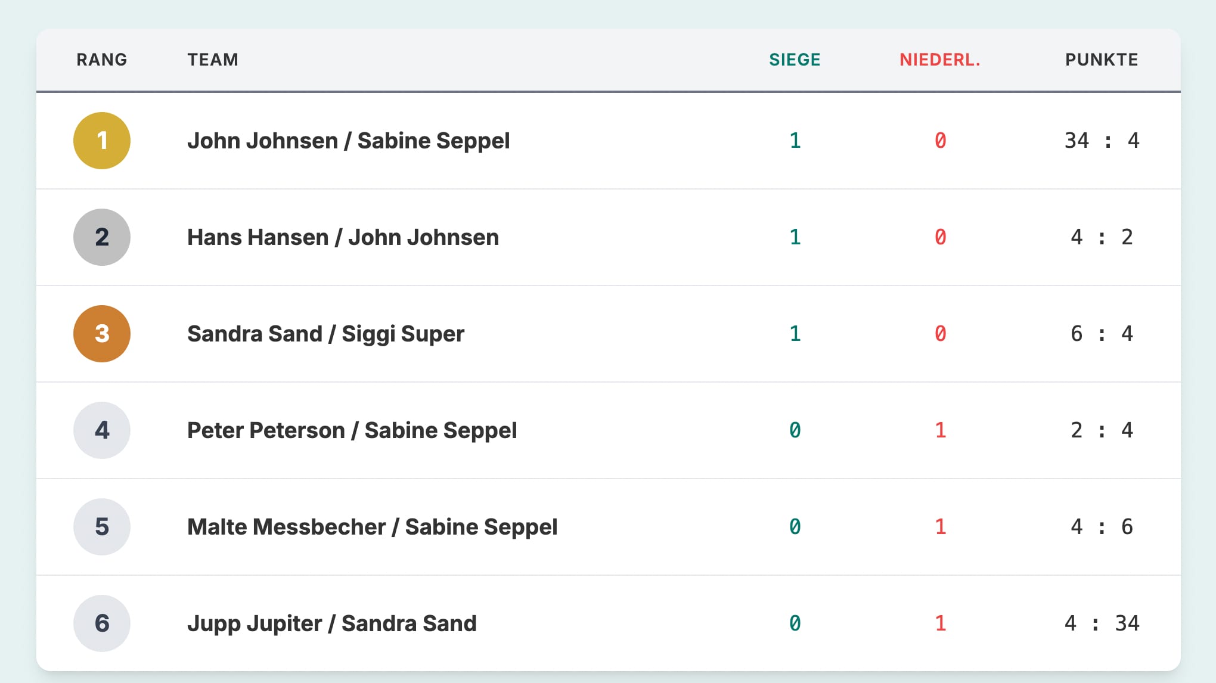Click the Rang column header
The image size is (1216, 683).
click(102, 60)
